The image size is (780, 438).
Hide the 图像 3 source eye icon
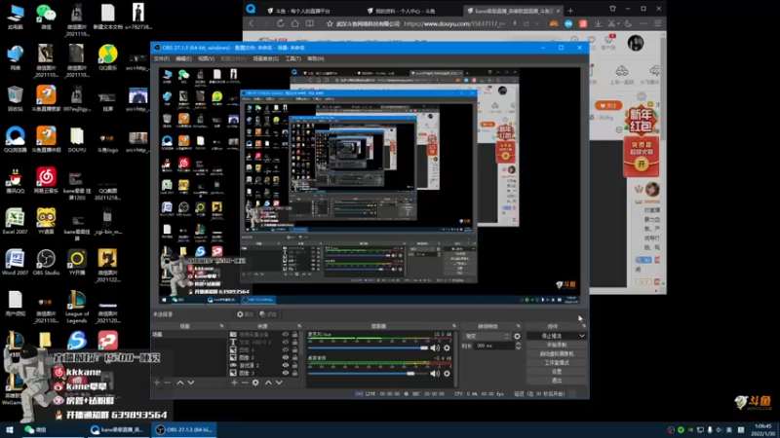(x=286, y=373)
